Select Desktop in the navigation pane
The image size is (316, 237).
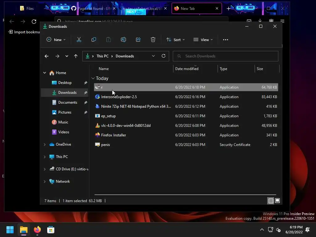click(x=65, y=83)
